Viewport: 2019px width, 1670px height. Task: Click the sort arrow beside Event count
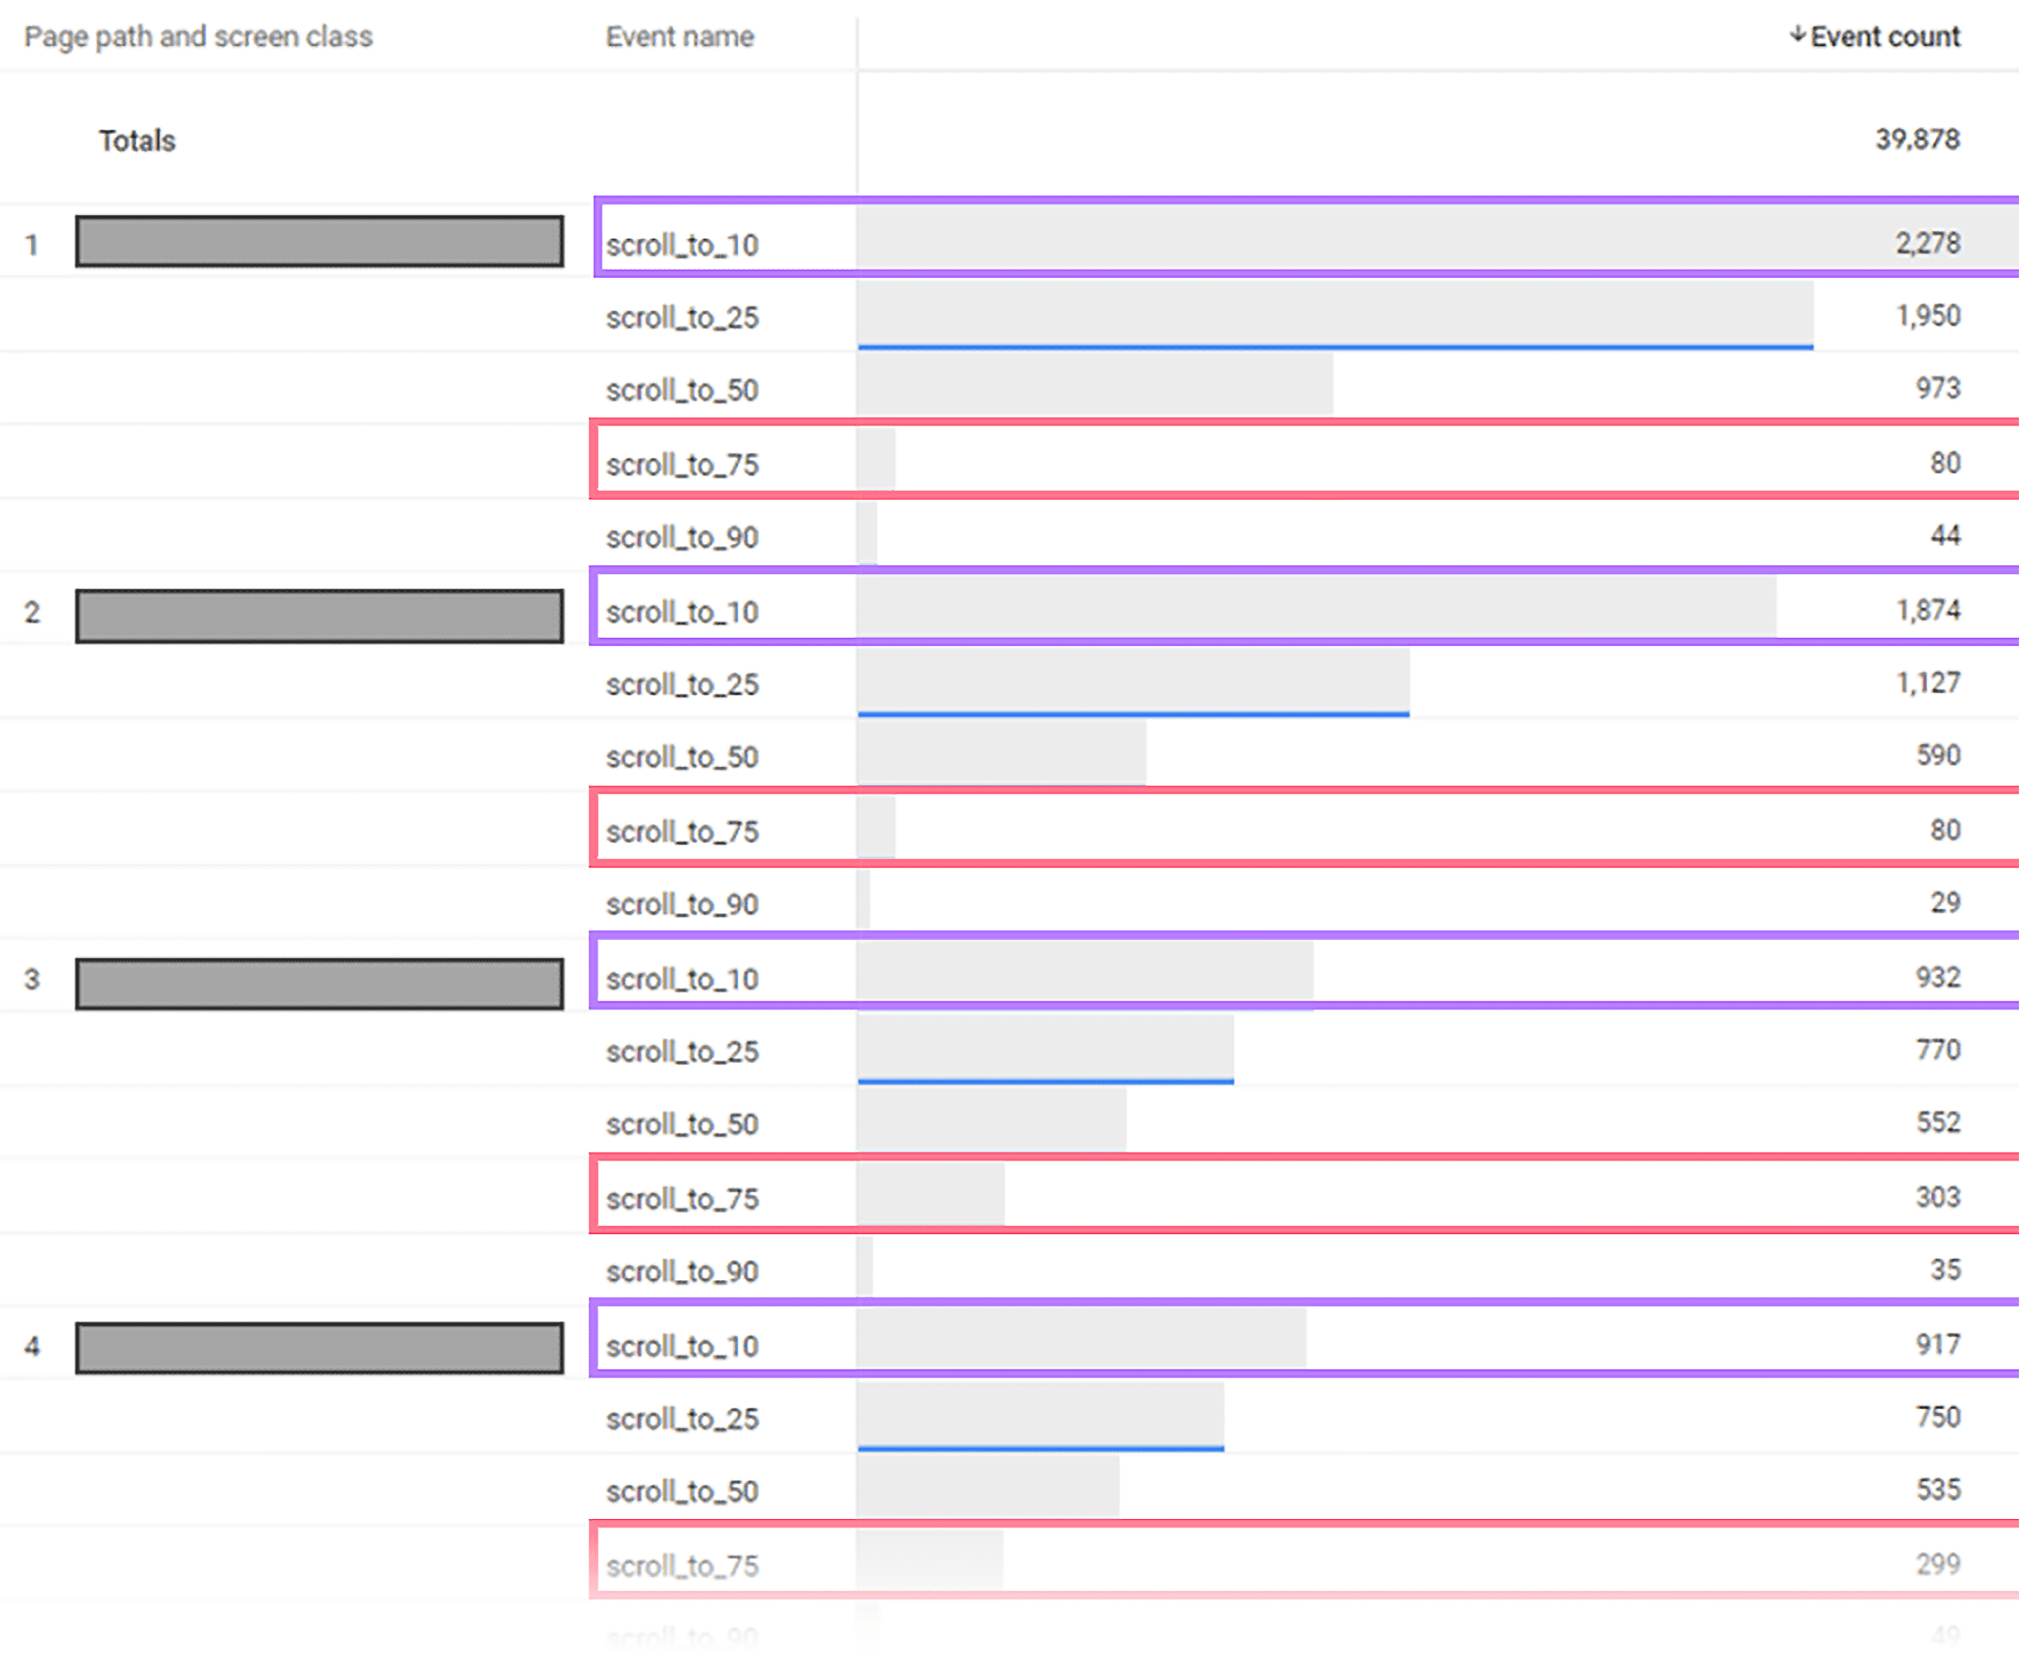click(1796, 35)
